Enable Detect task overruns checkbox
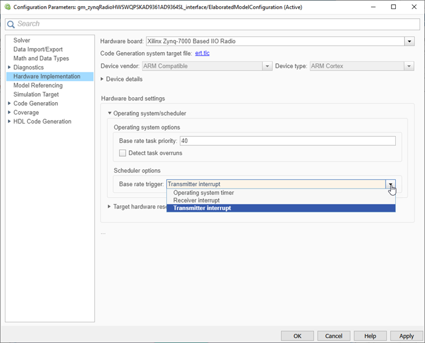 [x=123, y=153]
